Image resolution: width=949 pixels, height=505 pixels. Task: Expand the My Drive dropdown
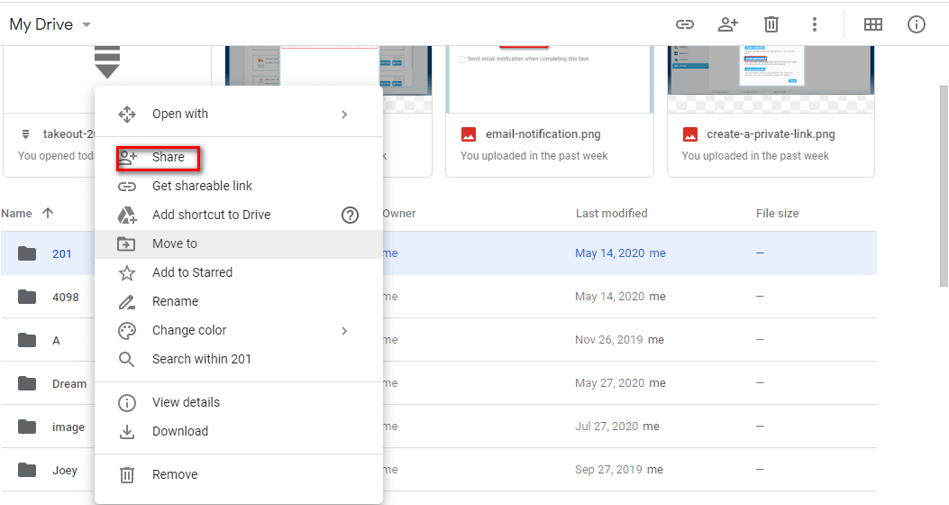click(87, 25)
